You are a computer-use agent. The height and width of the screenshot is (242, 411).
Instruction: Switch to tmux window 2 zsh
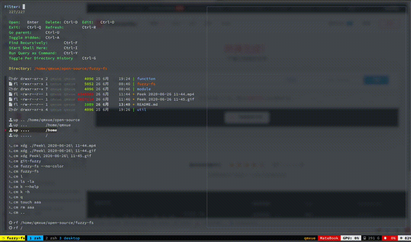[51, 238]
